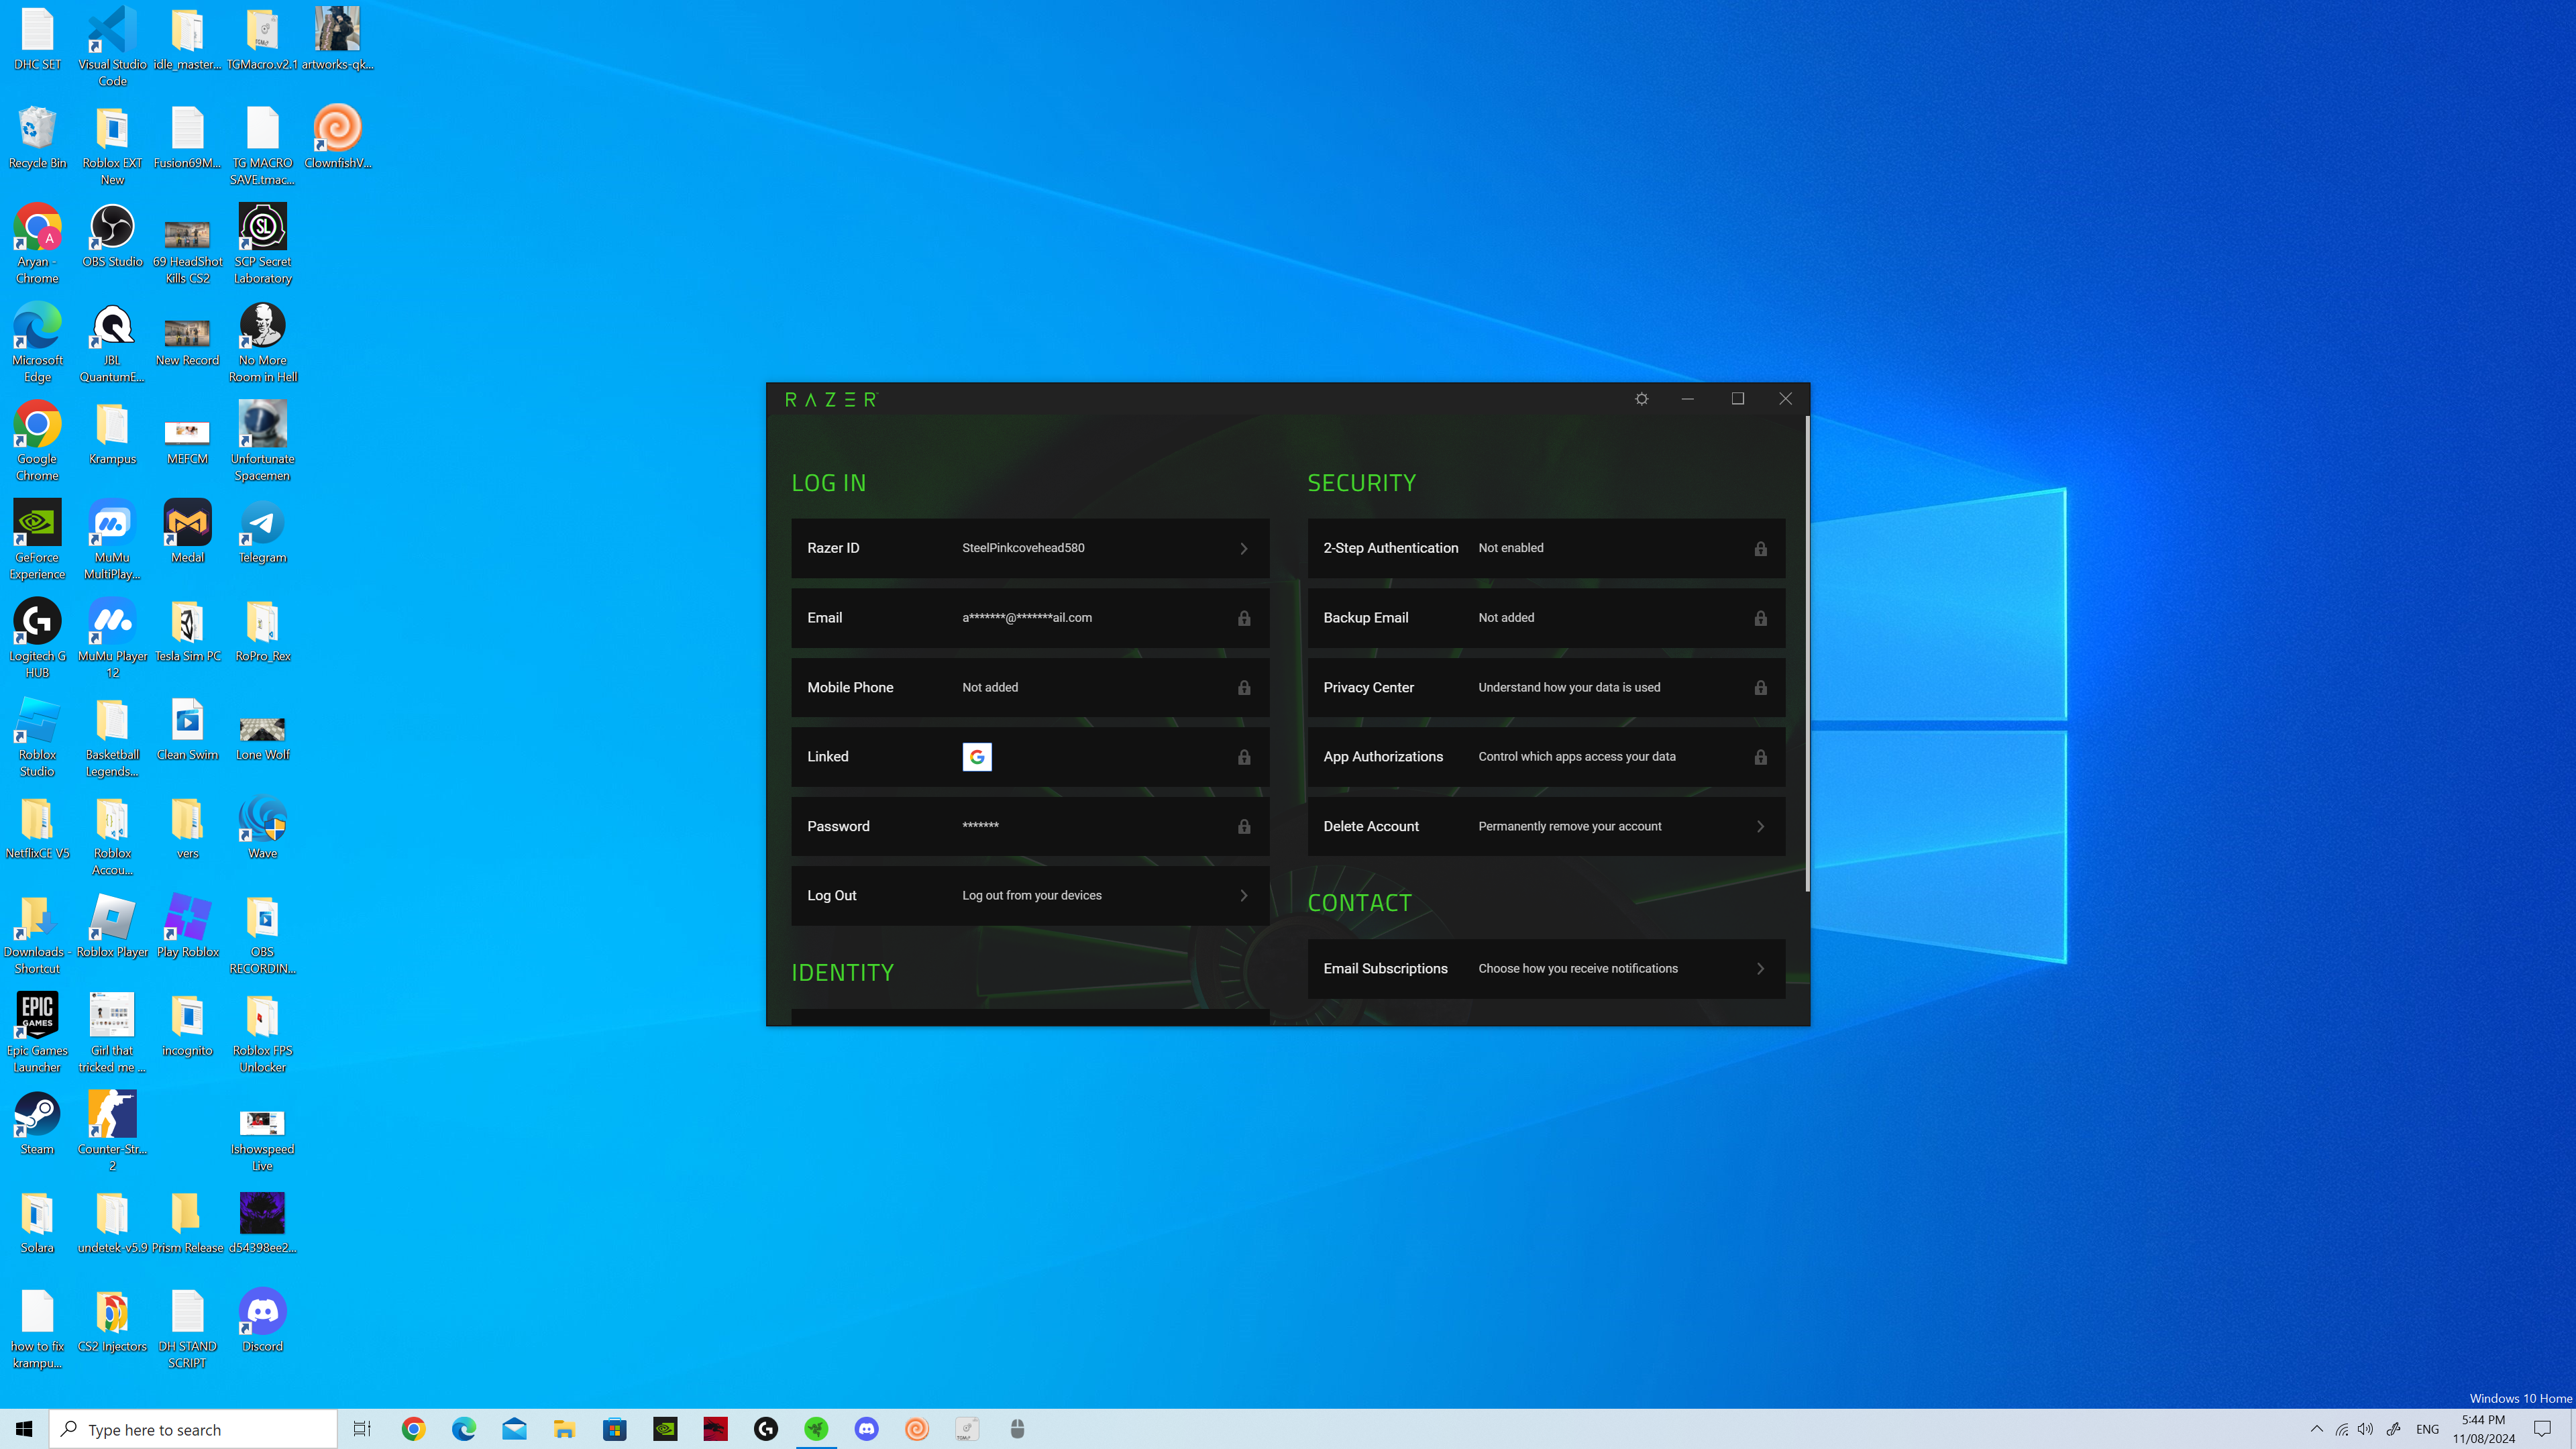The image size is (2576, 1449).
Task: Click the lock icon on Password row
Action: (1243, 826)
